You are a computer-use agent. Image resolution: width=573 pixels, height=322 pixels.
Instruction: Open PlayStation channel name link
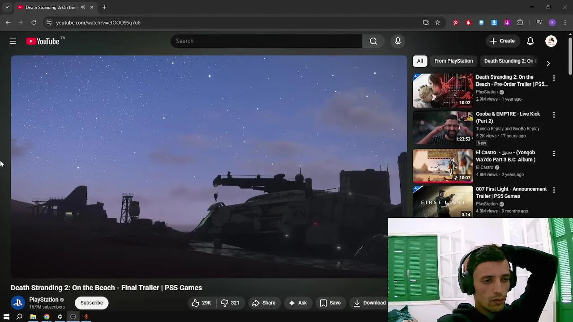point(44,300)
